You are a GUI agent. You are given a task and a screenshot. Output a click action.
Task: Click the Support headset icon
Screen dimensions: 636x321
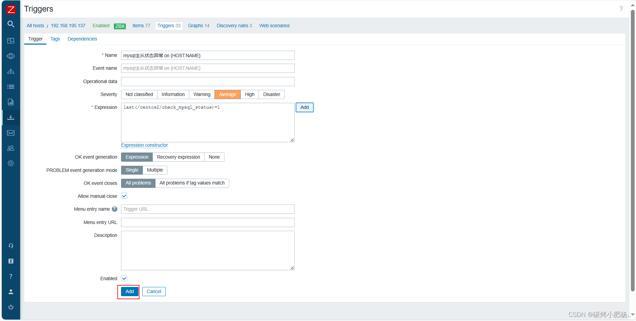point(11,246)
